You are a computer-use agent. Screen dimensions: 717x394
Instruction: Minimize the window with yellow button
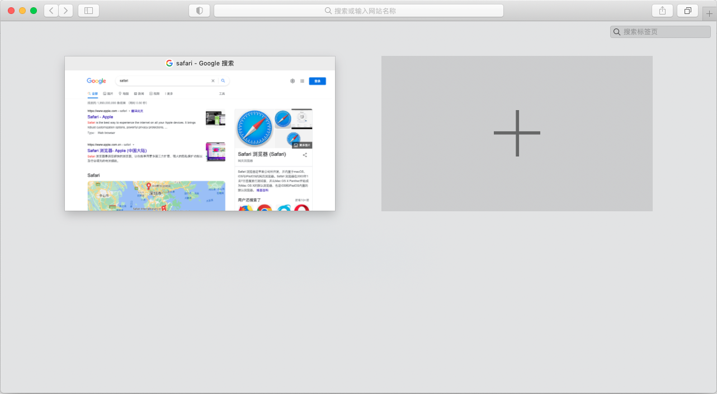[22, 11]
